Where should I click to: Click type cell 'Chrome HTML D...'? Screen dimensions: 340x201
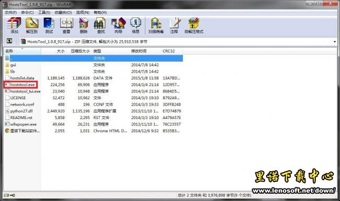pyautogui.click(x=110, y=131)
